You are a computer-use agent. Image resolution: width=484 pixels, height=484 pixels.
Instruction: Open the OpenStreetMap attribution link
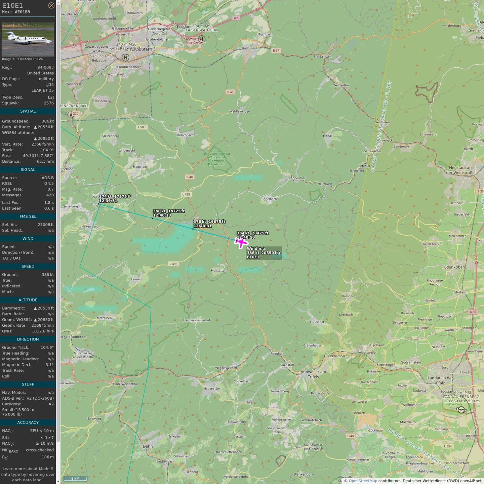click(x=363, y=481)
